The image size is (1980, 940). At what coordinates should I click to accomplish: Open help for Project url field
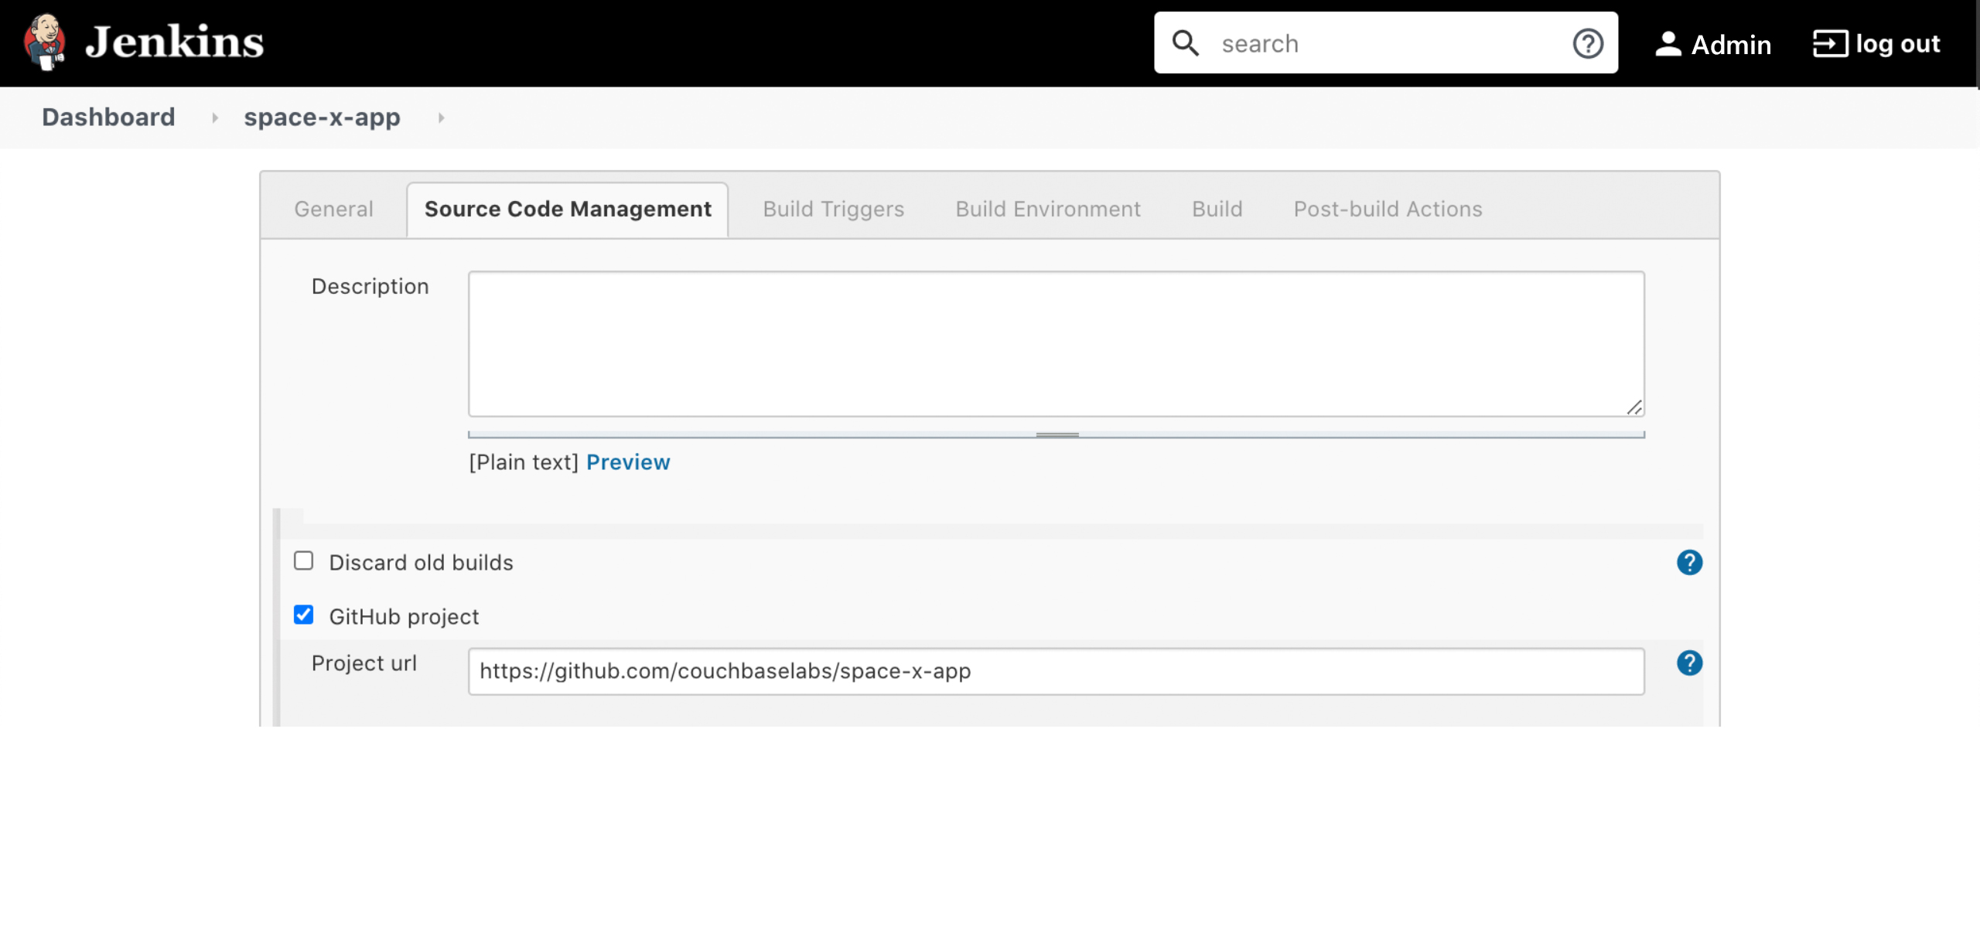click(x=1689, y=663)
